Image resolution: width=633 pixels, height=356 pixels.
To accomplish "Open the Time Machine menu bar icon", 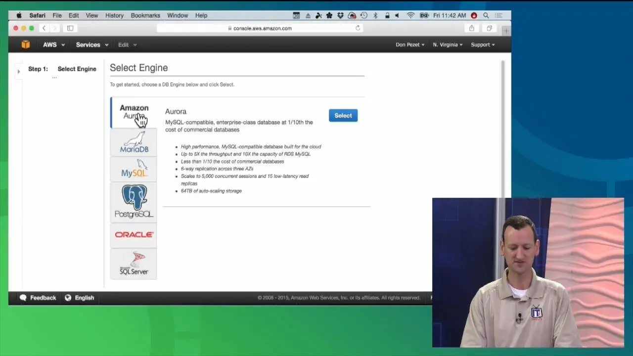I will point(363,15).
